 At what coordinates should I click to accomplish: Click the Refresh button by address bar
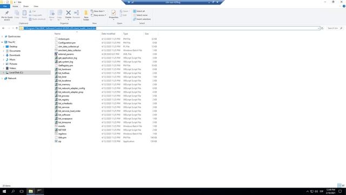(x=322, y=28)
